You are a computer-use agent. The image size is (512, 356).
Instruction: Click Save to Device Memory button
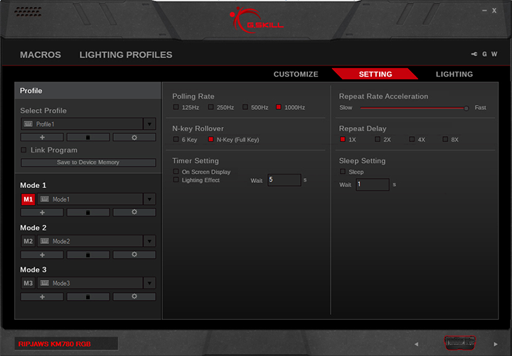pyautogui.click(x=88, y=162)
